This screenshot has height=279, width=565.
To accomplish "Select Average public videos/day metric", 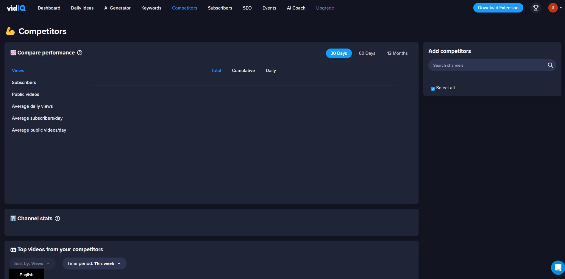I will [x=39, y=130].
